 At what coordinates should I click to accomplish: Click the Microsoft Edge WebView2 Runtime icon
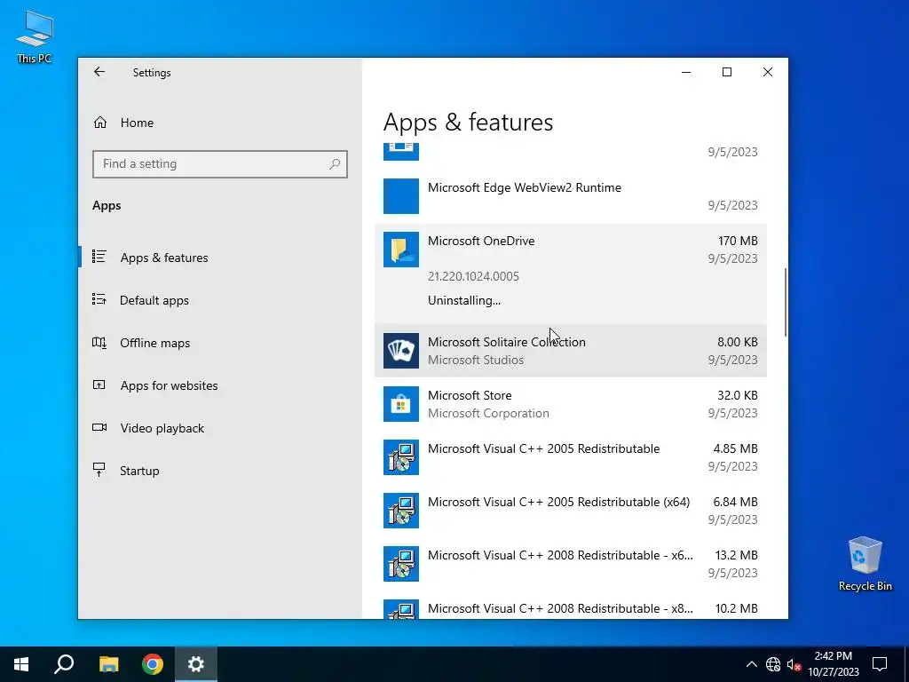pyautogui.click(x=401, y=196)
